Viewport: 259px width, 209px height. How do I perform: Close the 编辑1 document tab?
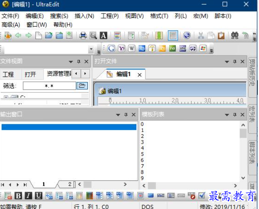coord(140,75)
